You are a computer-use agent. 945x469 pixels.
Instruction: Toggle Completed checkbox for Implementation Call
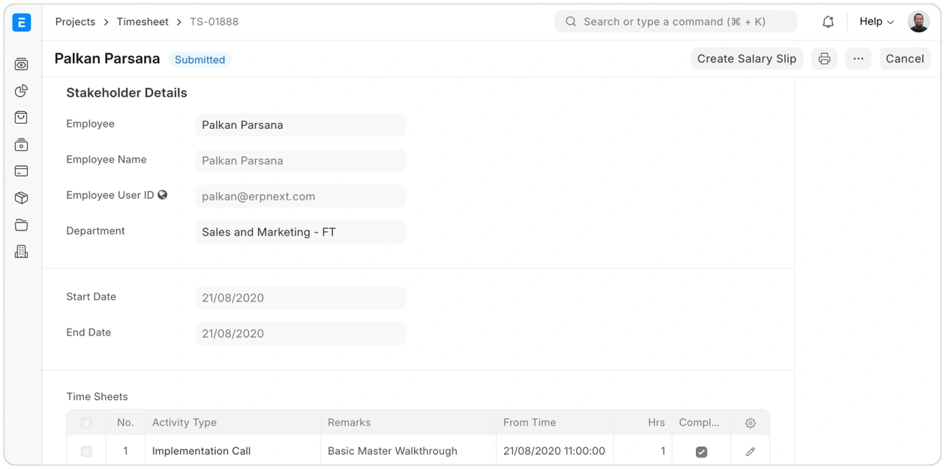click(x=701, y=452)
